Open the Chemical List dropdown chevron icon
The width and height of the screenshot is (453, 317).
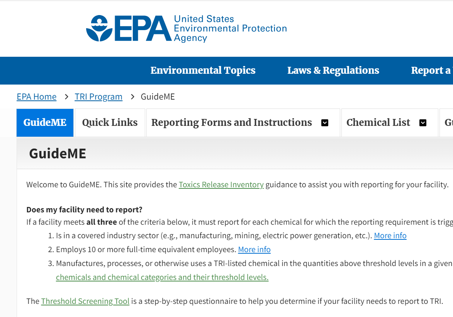pos(423,123)
